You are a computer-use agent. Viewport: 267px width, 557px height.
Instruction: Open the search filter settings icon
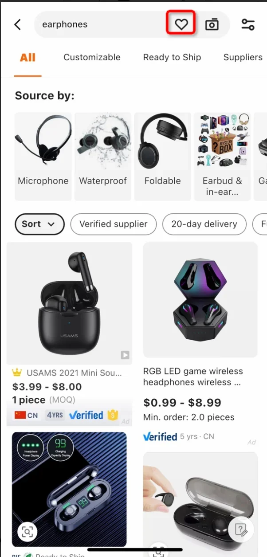click(x=248, y=25)
